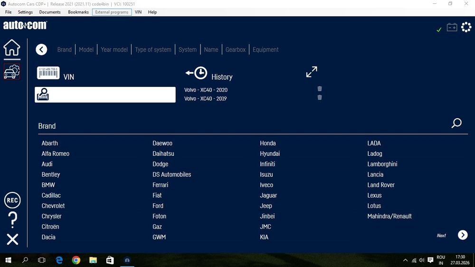The width and height of the screenshot is (475, 267).
Task: Check the battery voltage icon
Action: [x=452, y=27]
